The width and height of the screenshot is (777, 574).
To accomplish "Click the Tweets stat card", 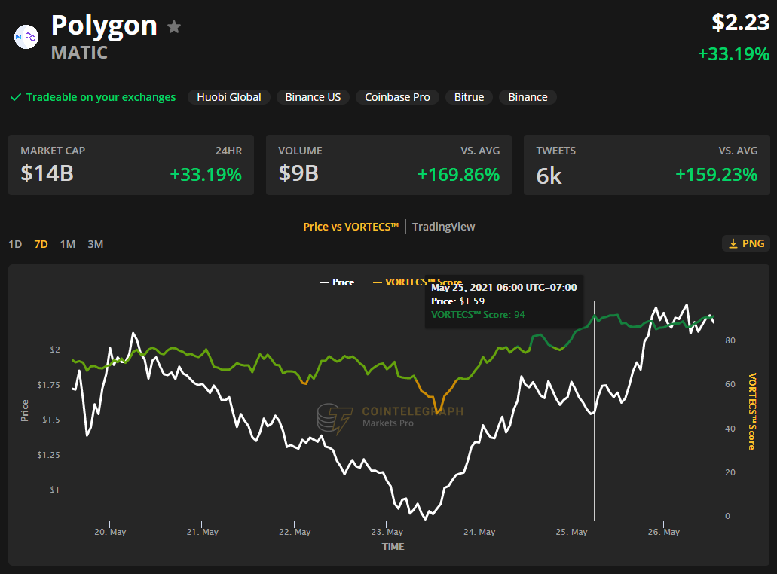I will click(x=647, y=165).
